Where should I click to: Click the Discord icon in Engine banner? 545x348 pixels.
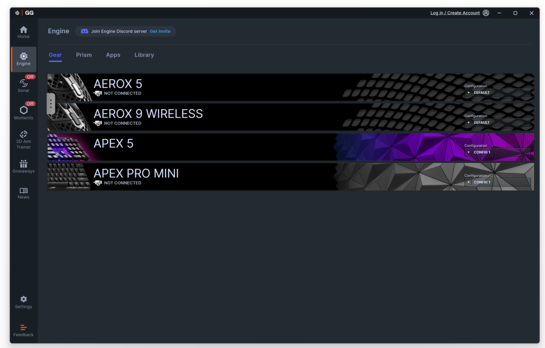tap(84, 31)
